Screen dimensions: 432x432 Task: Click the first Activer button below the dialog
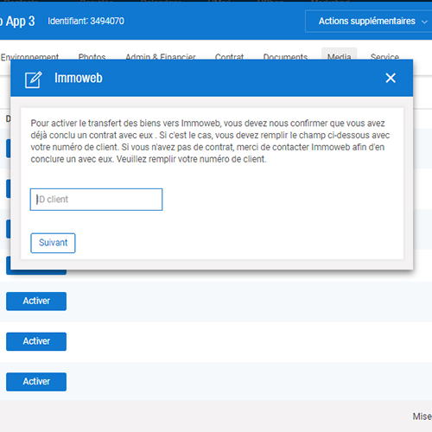point(36,301)
